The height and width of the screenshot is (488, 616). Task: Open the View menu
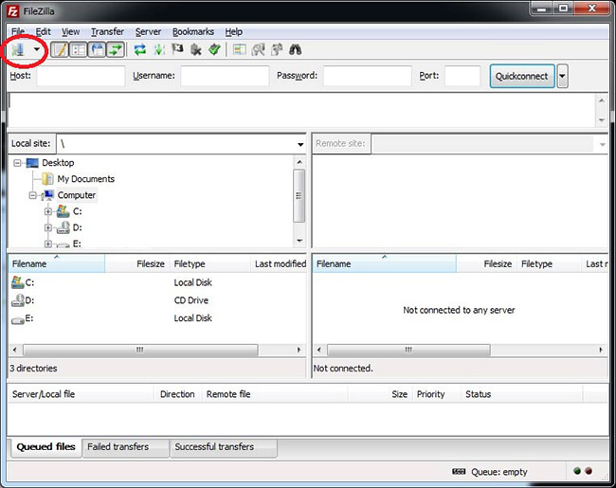point(71,32)
